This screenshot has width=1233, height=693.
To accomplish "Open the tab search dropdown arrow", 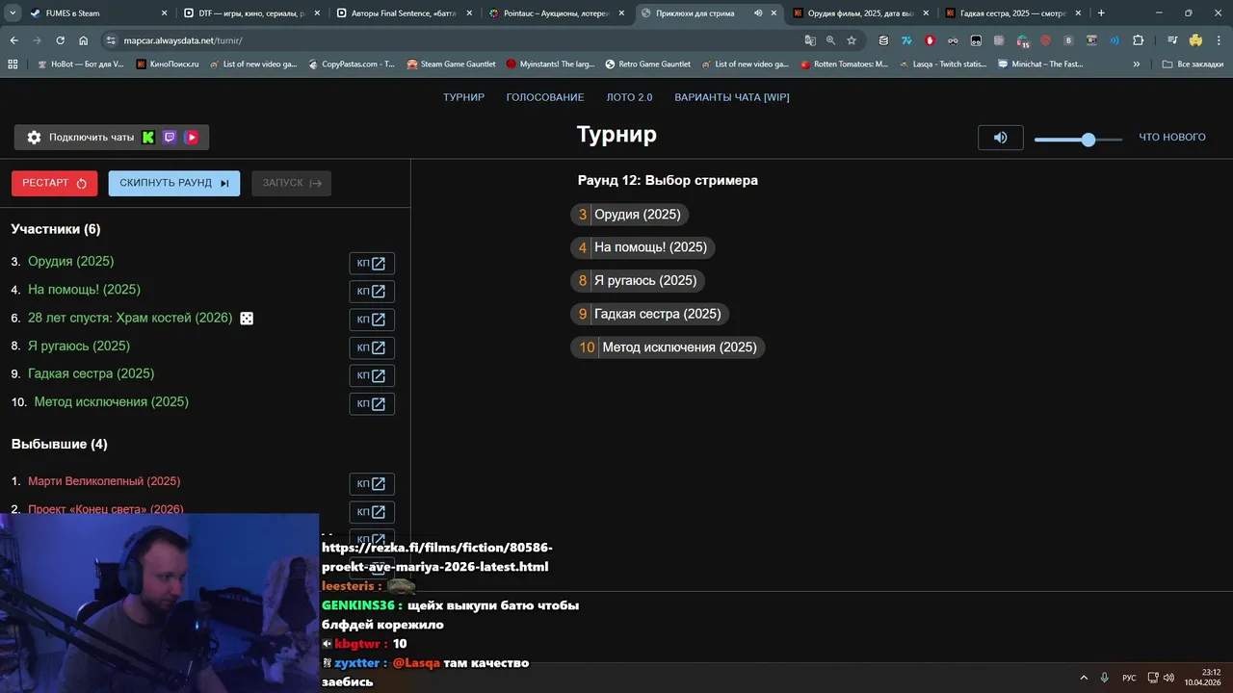I will coord(13,13).
